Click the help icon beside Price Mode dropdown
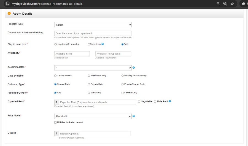The width and height of the screenshot is (248, 146). point(134,116)
